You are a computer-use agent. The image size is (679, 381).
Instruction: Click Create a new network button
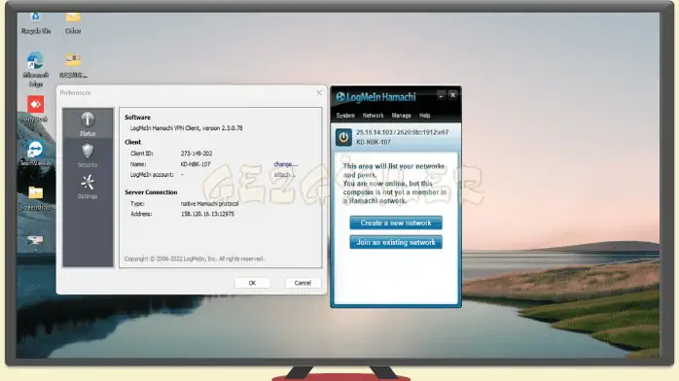tap(396, 223)
